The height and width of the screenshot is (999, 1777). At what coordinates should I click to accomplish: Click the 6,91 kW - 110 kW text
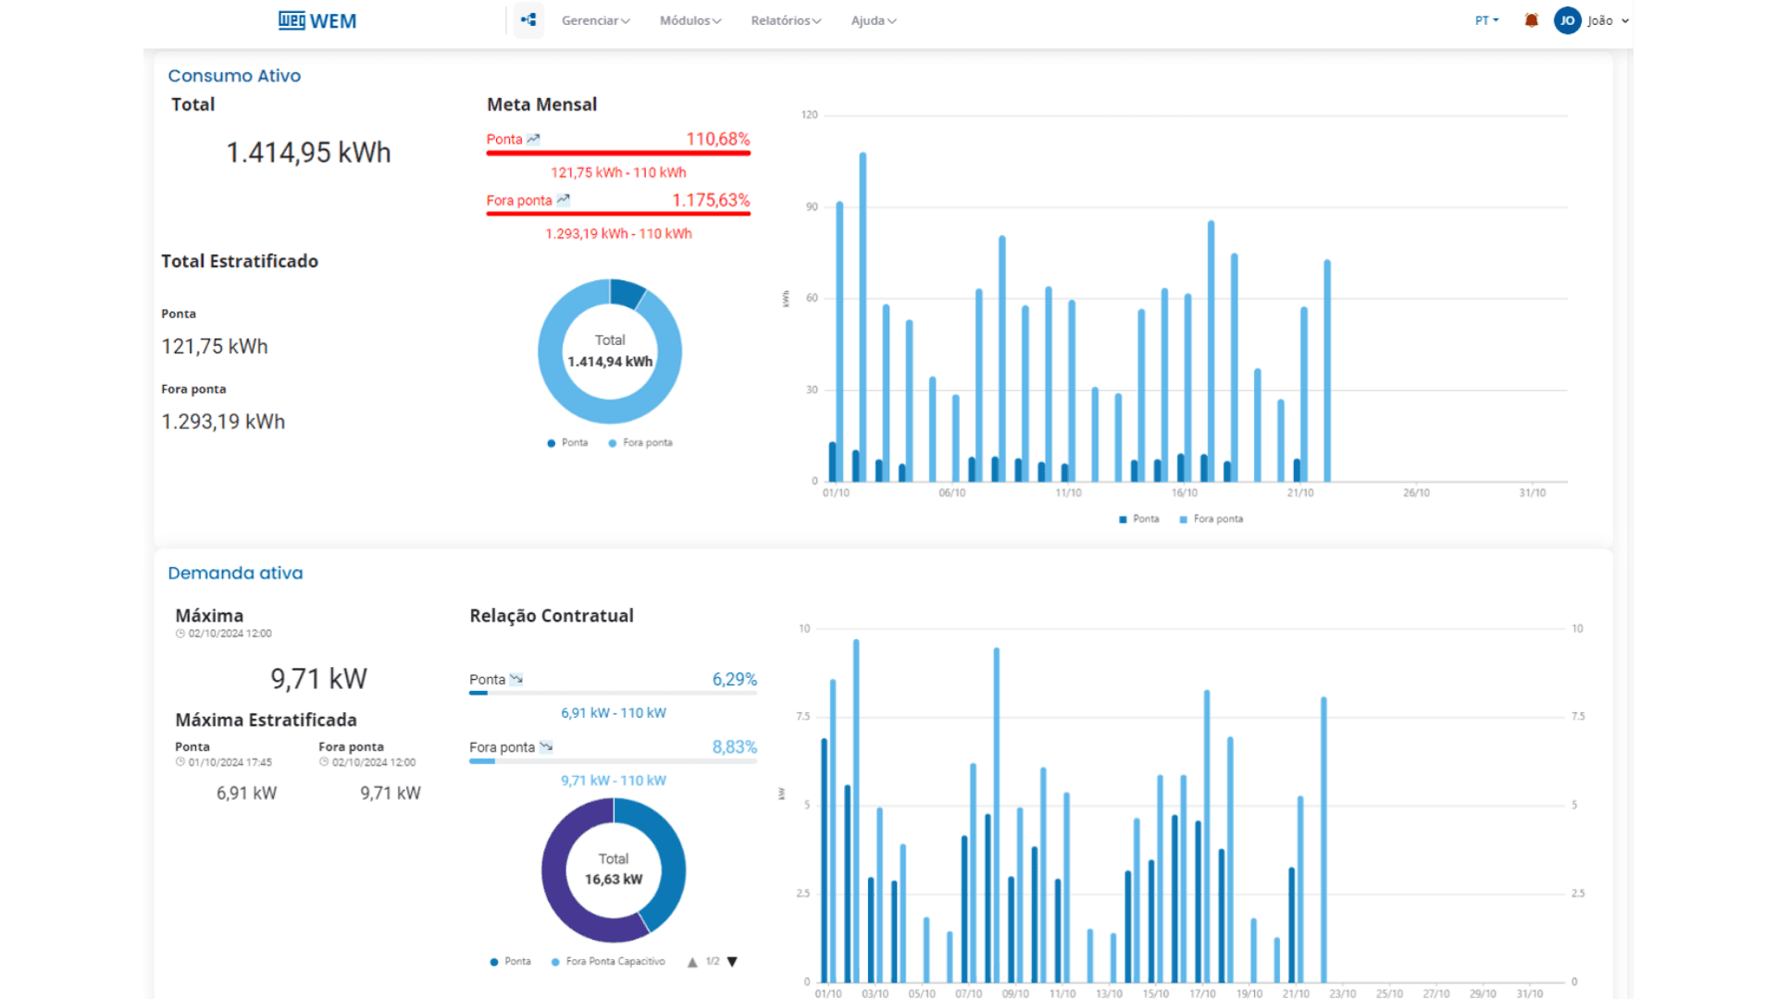[x=614, y=713]
